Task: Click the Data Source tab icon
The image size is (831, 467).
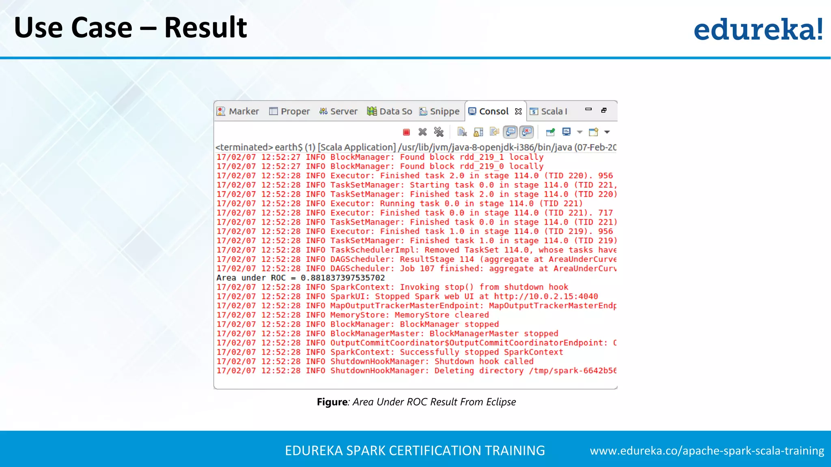Action: coord(372,111)
